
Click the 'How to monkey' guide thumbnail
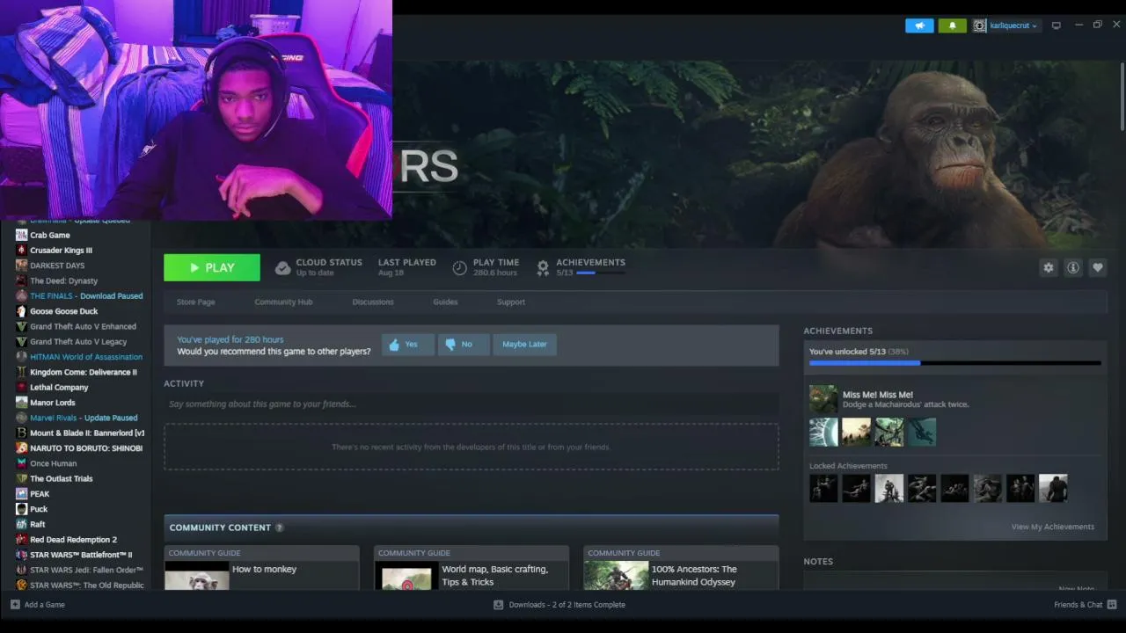[197, 578]
